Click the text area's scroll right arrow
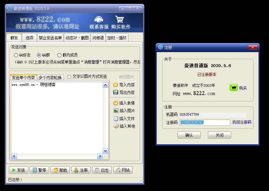The image size is (269, 191). point(100,156)
